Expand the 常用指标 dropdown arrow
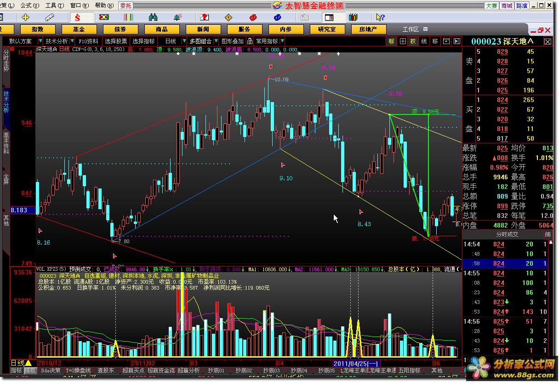Viewport: 559px width, 382px height. pos(283,41)
